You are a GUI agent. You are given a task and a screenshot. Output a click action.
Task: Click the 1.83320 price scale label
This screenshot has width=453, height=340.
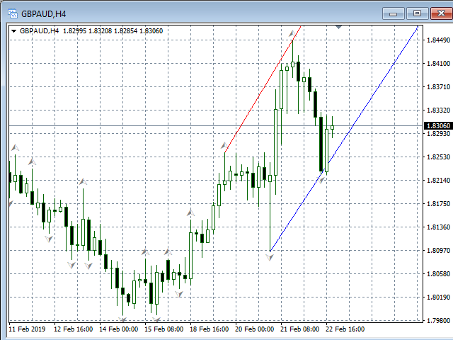[x=439, y=110]
